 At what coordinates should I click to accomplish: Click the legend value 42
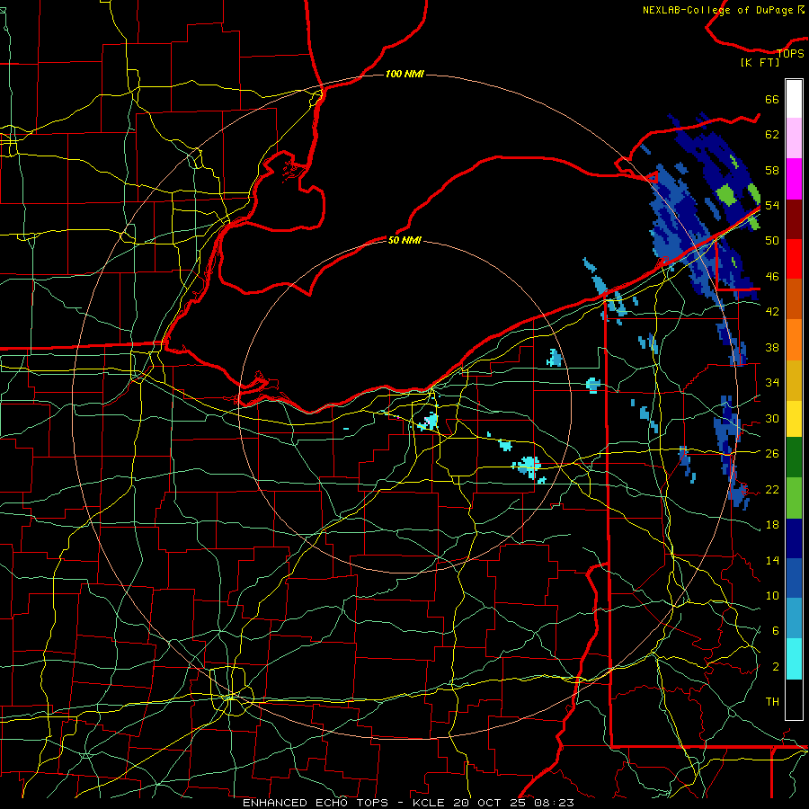(x=772, y=312)
